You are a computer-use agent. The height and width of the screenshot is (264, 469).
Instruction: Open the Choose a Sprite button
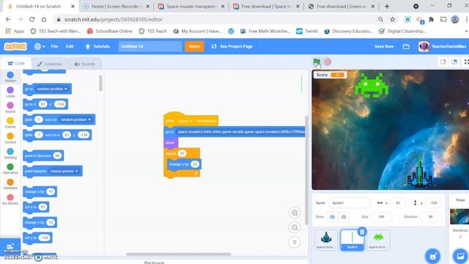tap(432, 256)
